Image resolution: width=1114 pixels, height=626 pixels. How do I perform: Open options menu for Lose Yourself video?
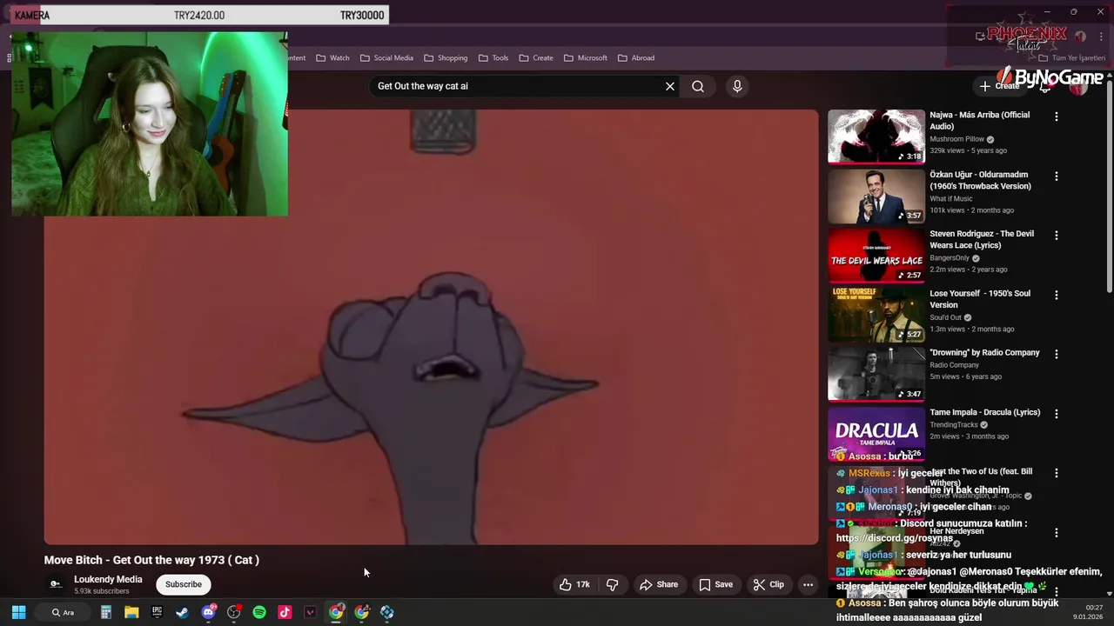pos(1057,295)
